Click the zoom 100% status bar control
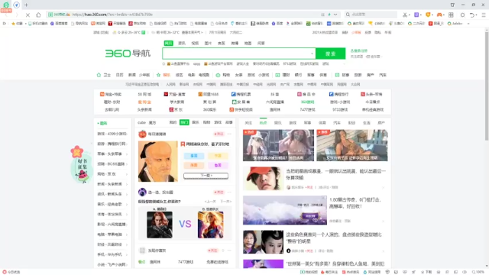 coord(478,272)
